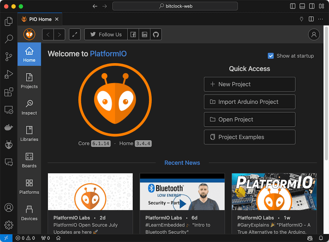Open Libraries in PIO sidebar
Screen dimensions: 329x242
29,133
